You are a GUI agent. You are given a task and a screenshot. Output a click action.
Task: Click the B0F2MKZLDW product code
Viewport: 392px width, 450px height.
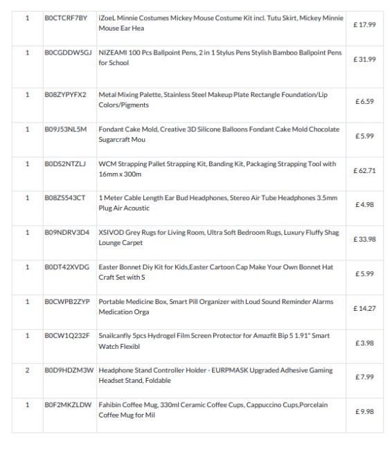68,405
